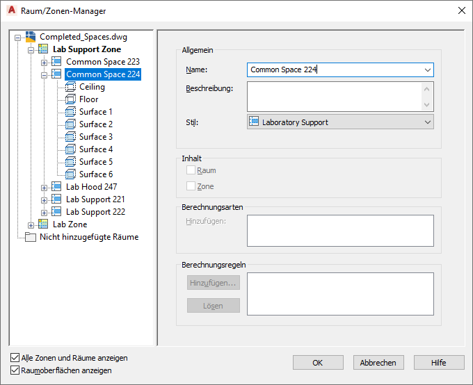Open the Stil dropdown showing Laboratory Support
Viewport: 473px width, 385px height.
point(340,122)
